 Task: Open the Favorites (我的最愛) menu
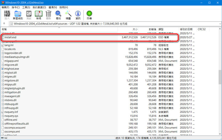[39, 7]
